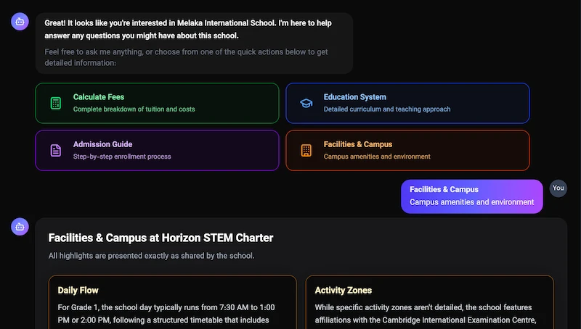Click the "You" user avatar
This screenshot has height=329, width=581.
pos(558,188)
